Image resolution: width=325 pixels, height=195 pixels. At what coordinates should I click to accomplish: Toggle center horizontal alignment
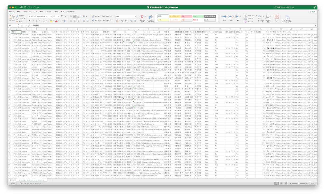75,21
